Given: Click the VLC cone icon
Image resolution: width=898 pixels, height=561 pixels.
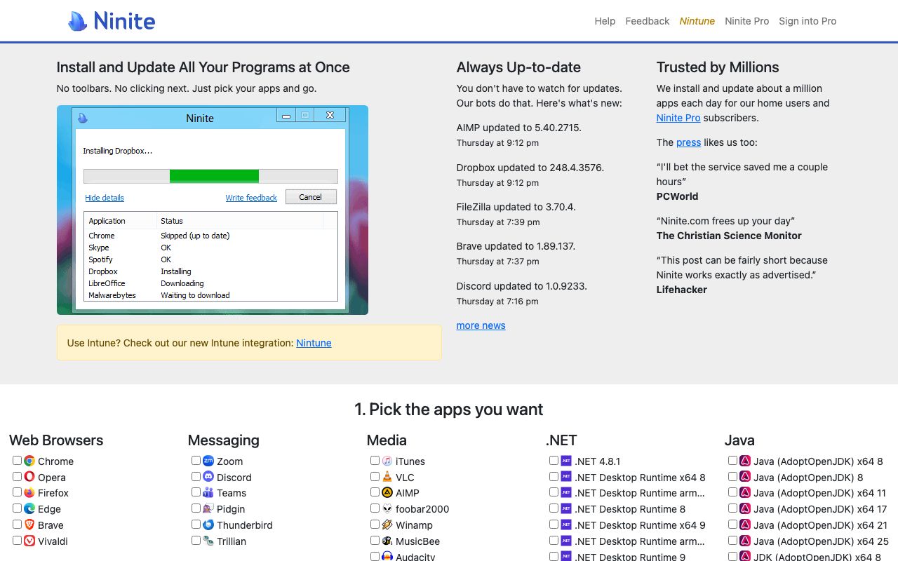Looking at the screenshot, I should (387, 477).
